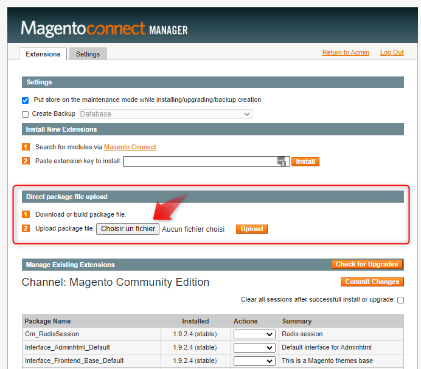The width and height of the screenshot is (421, 369).
Task: Click installed version of Interface_Adminhtml_Default
Action: click(x=195, y=347)
